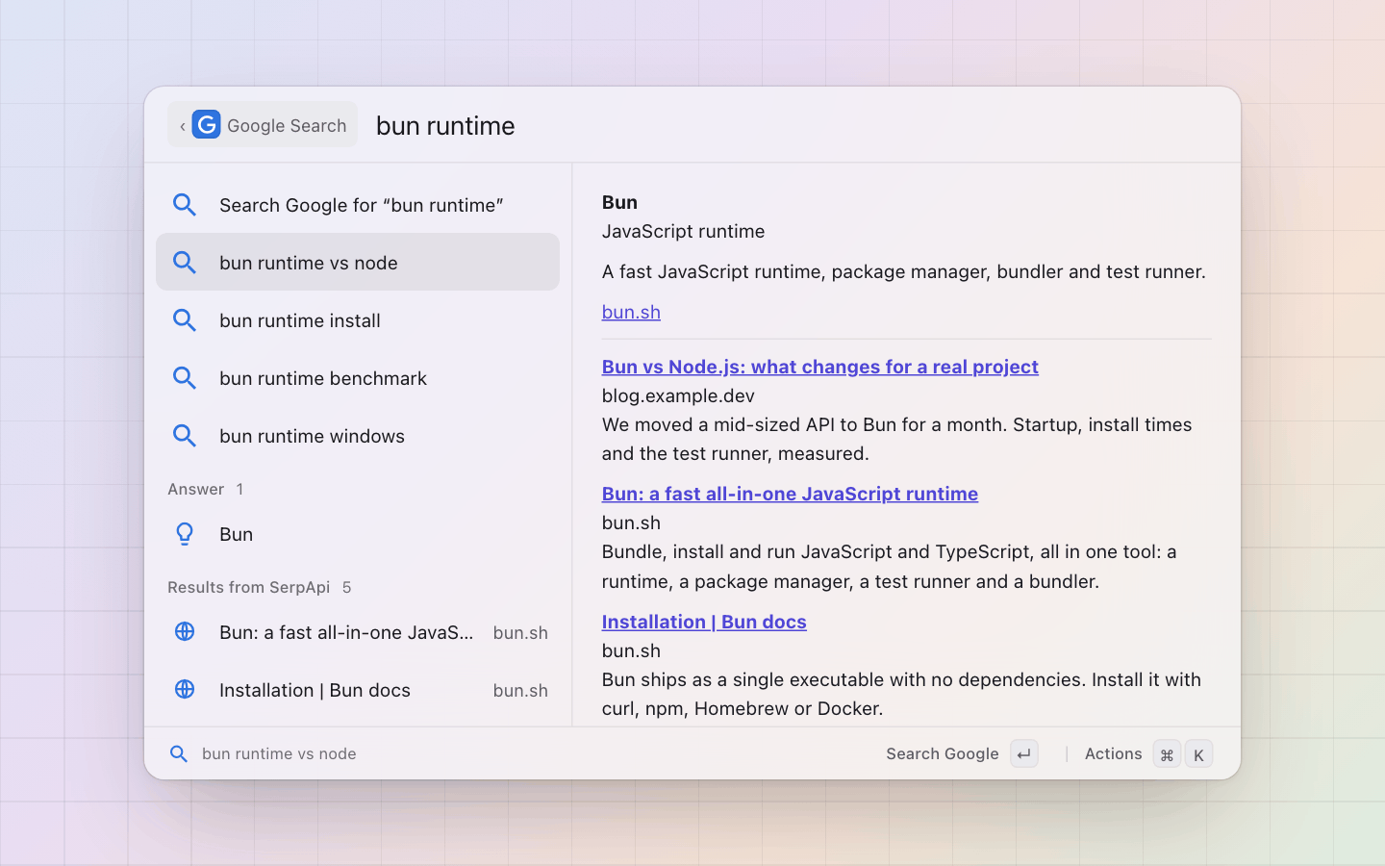Open "Bun: a fast all-in-one JavaScript runtime" link

790,494
